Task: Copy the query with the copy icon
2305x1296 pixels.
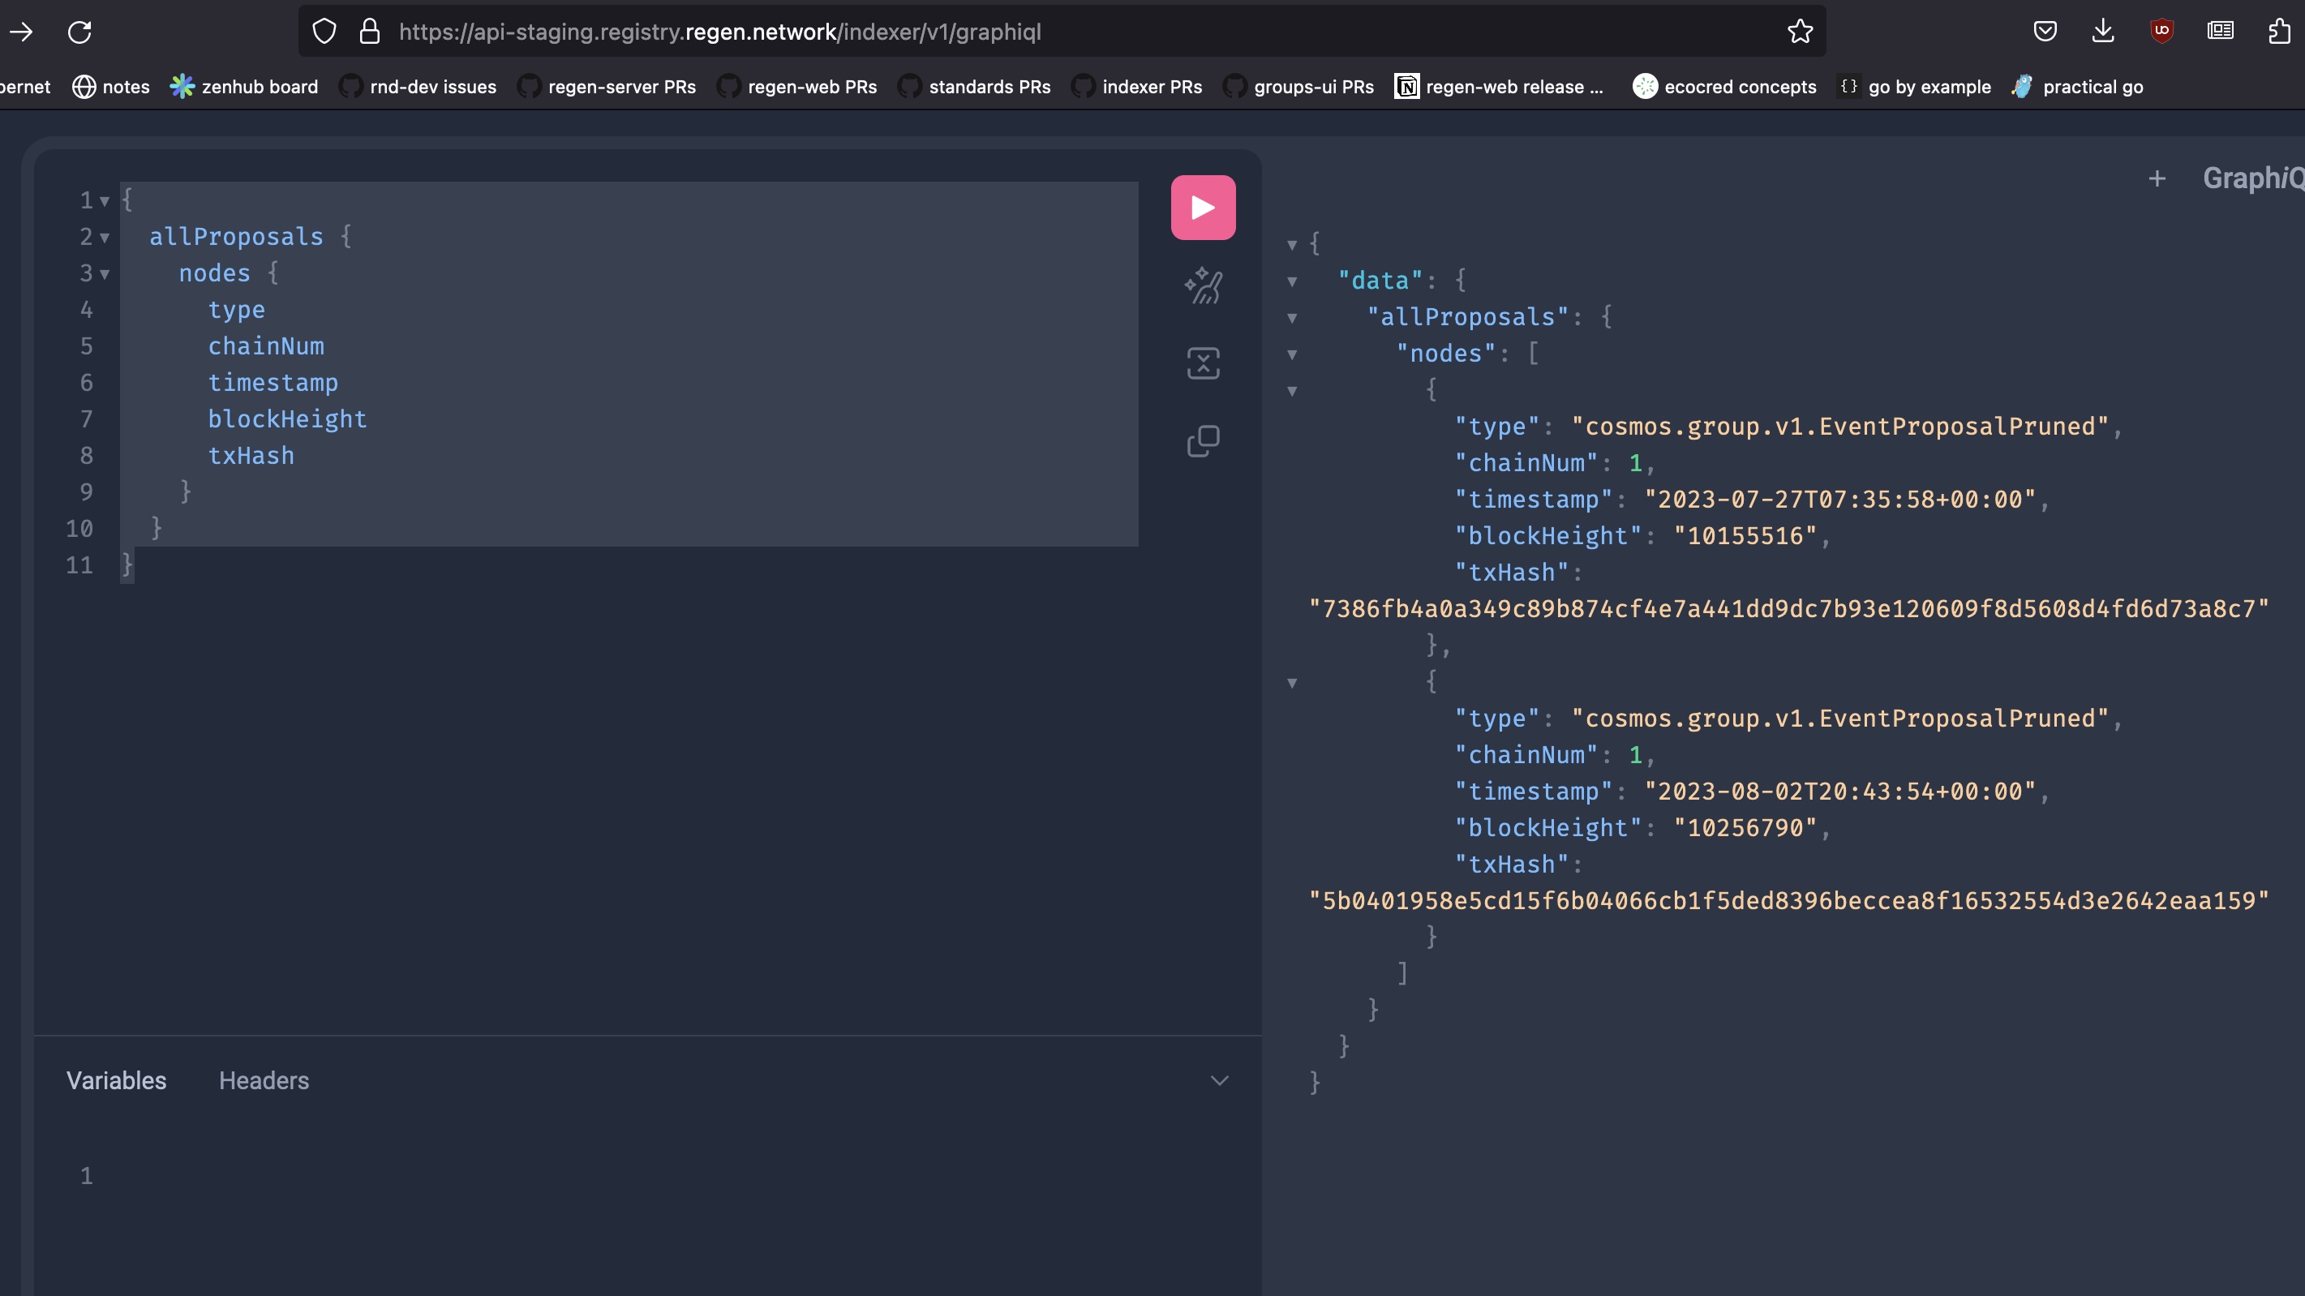Action: (x=1203, y=440)
